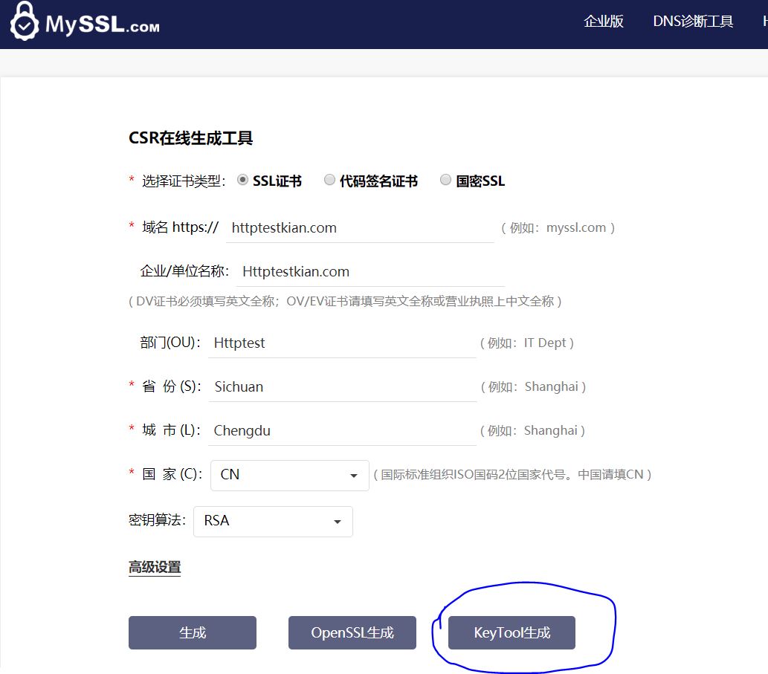Image resolution: width=768 pixels, height=674 pixels.
Task: Click the arrow in the CN dropdown
Action: pyautogui.click(x=354, y=476)
